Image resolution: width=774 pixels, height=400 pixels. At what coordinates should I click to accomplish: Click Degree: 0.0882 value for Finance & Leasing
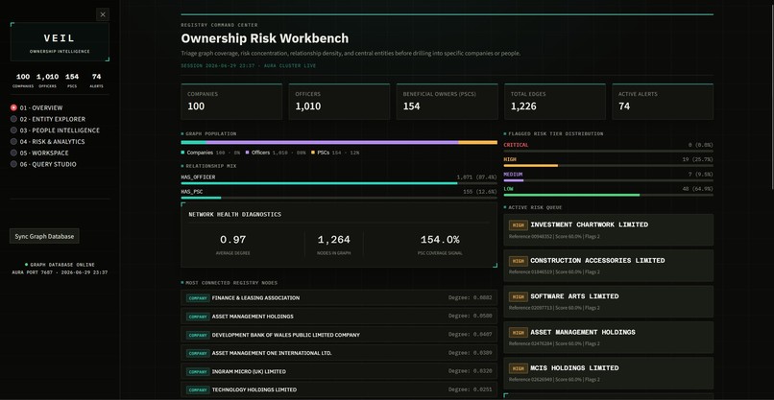470,298
